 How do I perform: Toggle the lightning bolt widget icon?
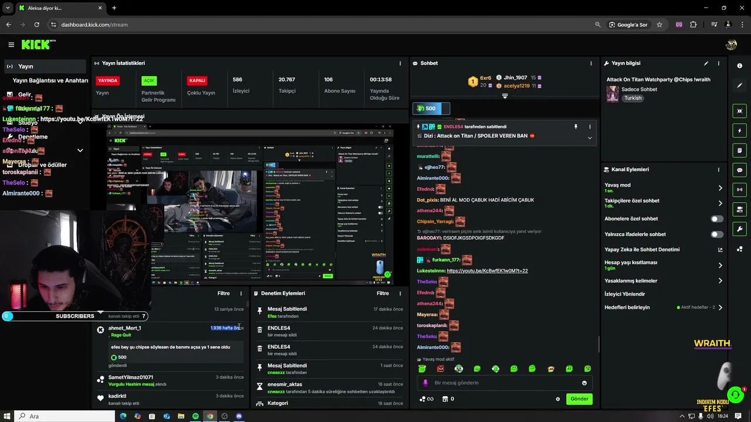click(739, 131)
